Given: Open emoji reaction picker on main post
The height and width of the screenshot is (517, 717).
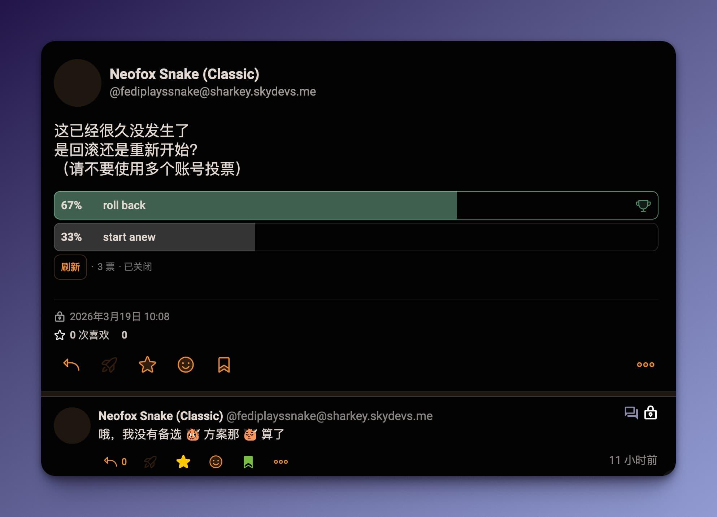Looking at the screenshot, I should point(186,365).
